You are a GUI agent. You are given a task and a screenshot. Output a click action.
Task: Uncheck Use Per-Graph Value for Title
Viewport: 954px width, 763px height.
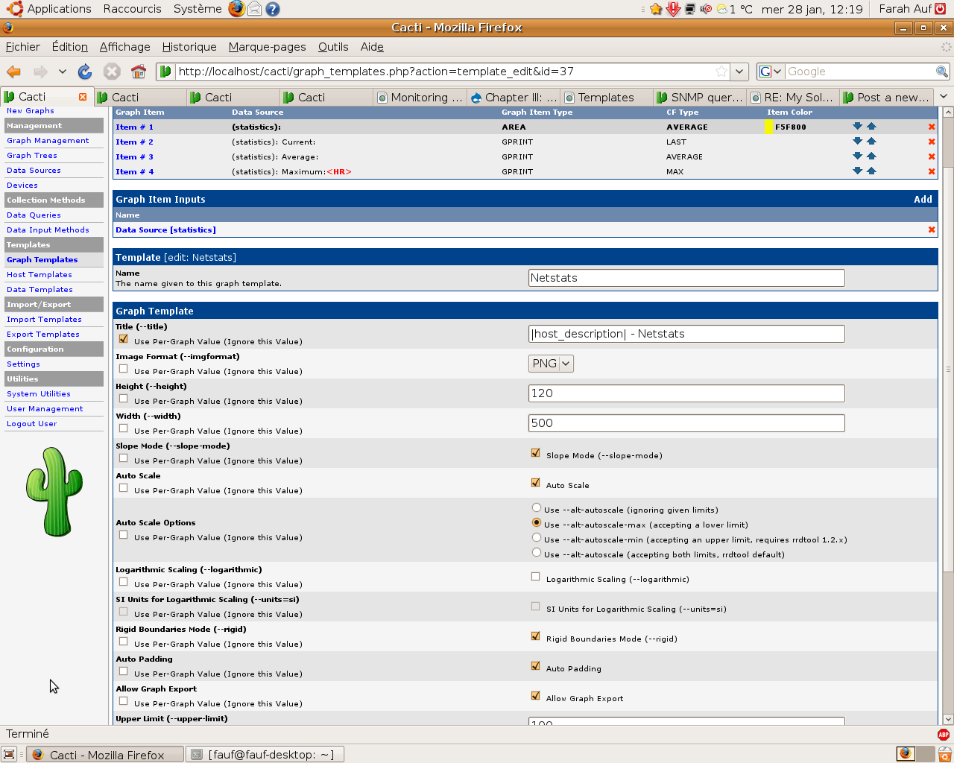pos(124,339)
